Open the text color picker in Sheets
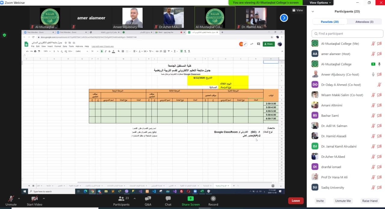The image size is (385, 209). click(x=113, y=51)
